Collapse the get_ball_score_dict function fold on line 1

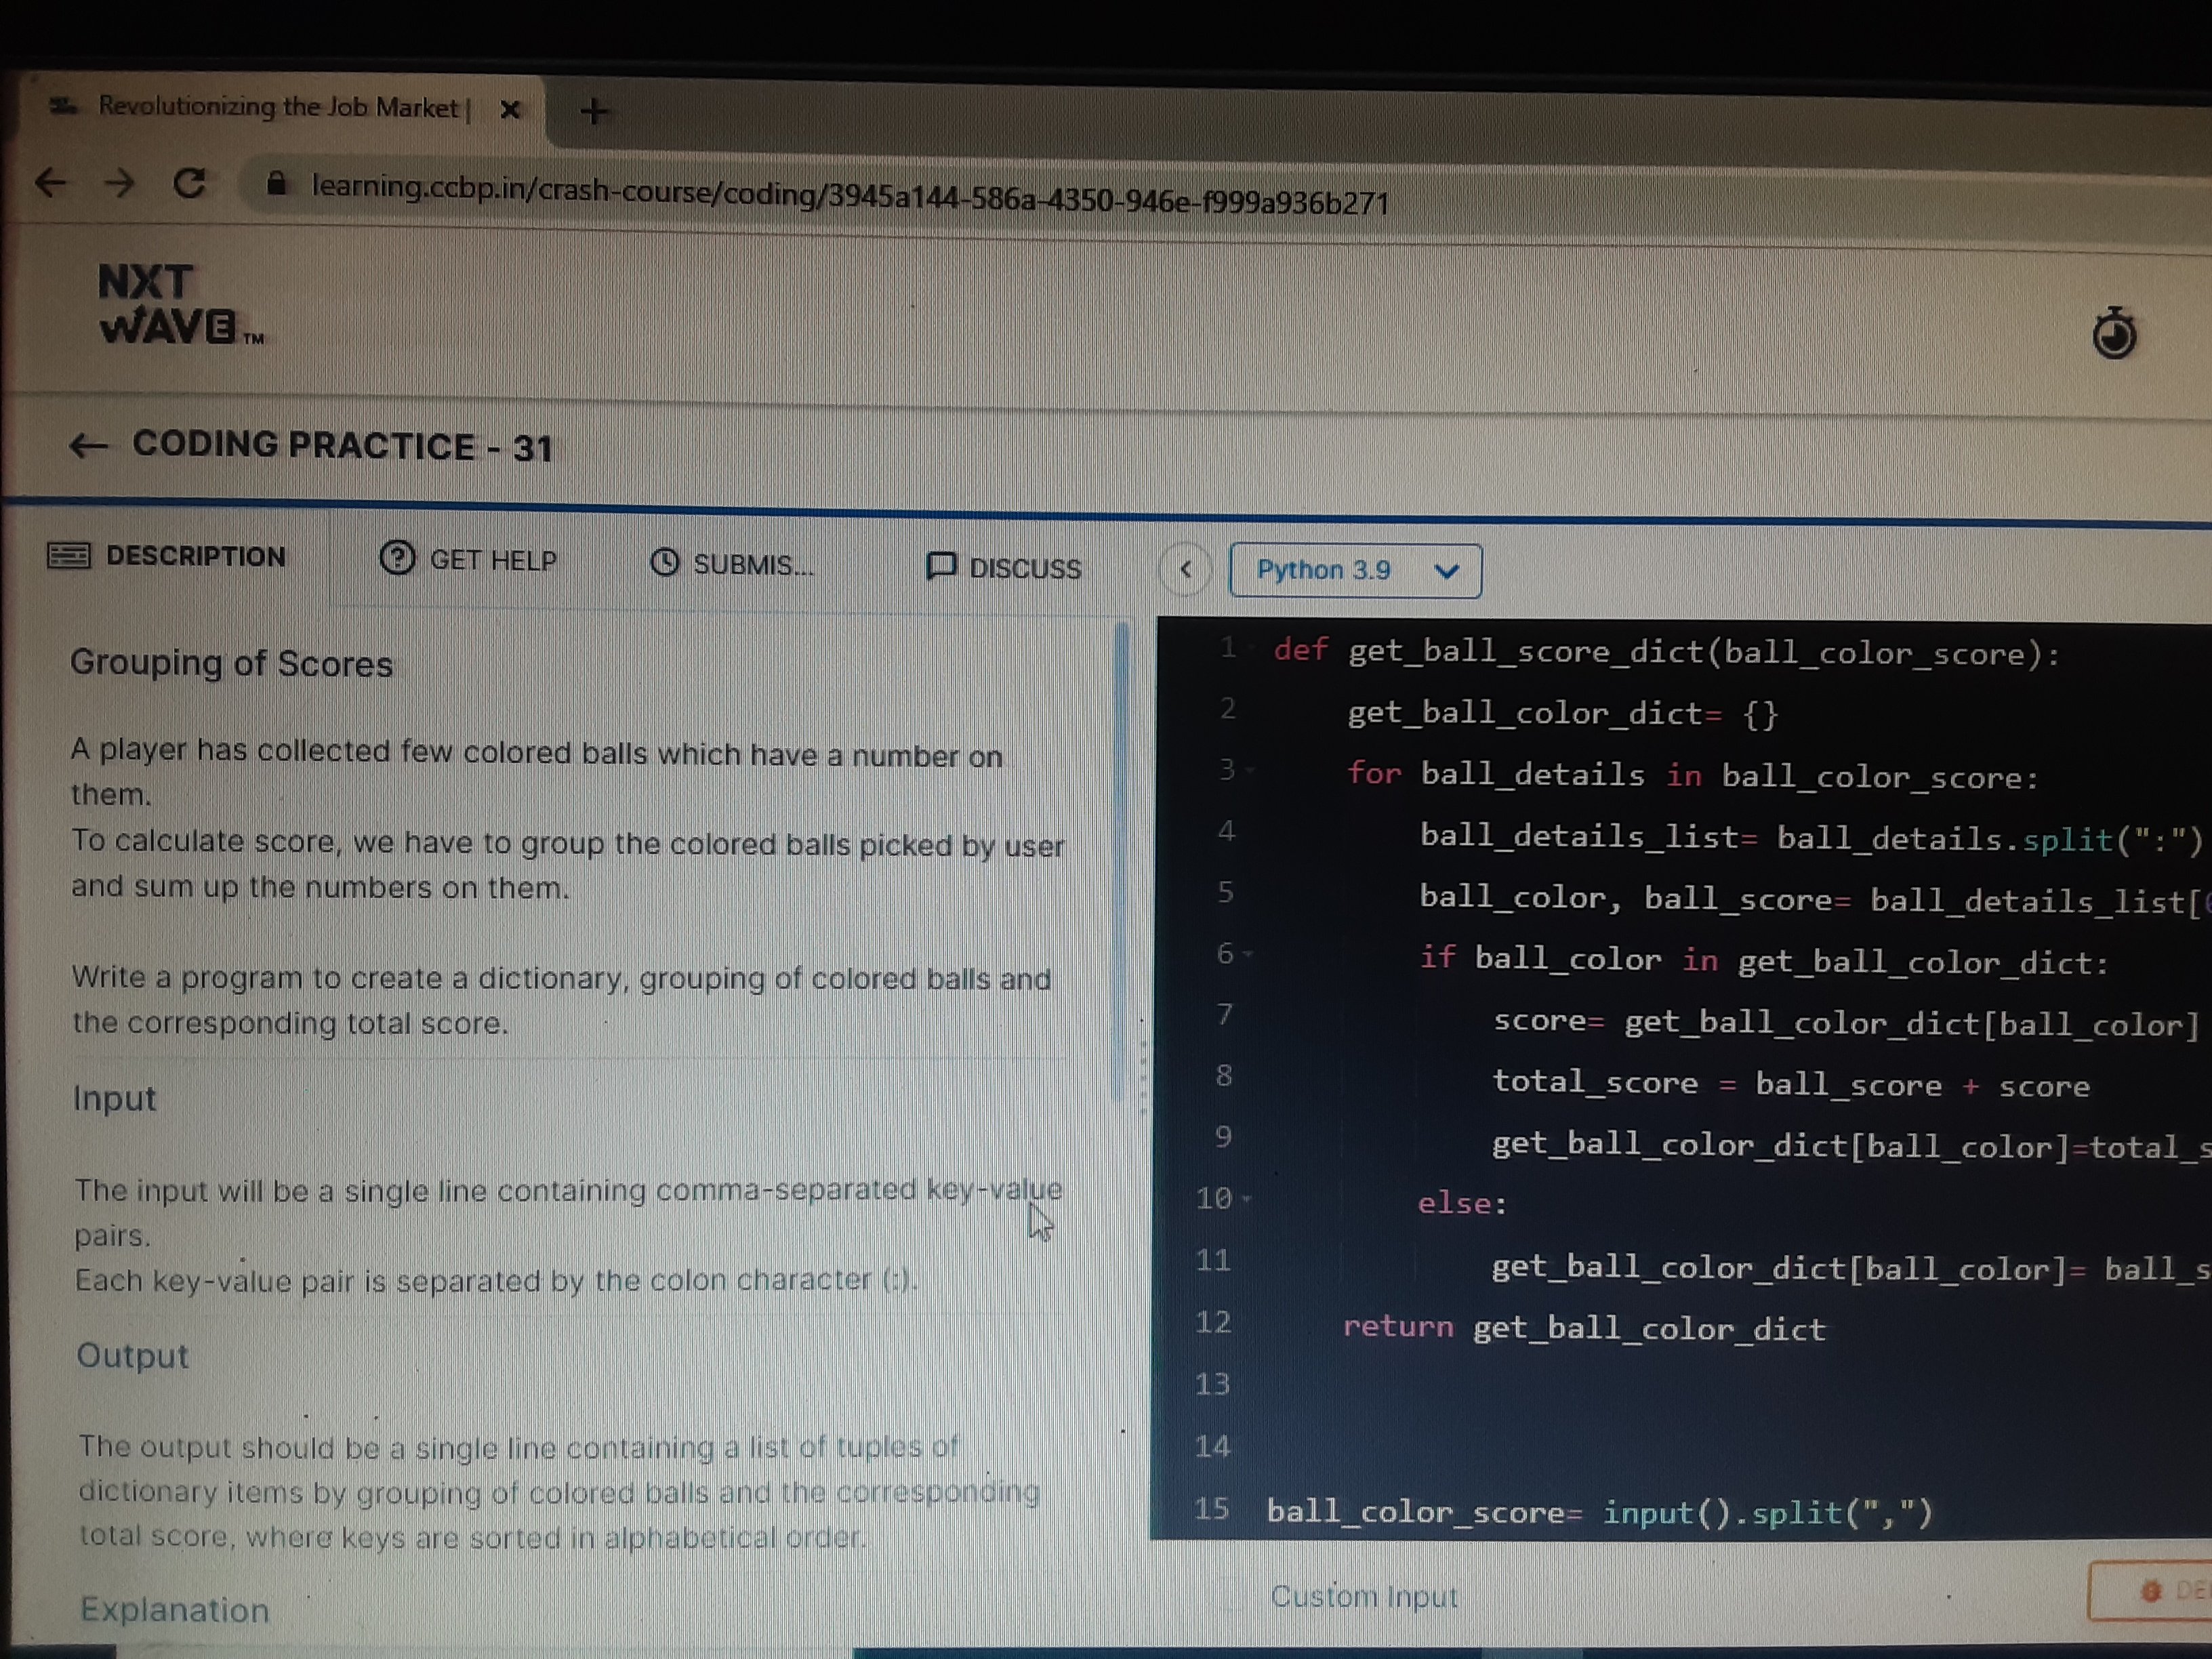tap(1252, 648)
